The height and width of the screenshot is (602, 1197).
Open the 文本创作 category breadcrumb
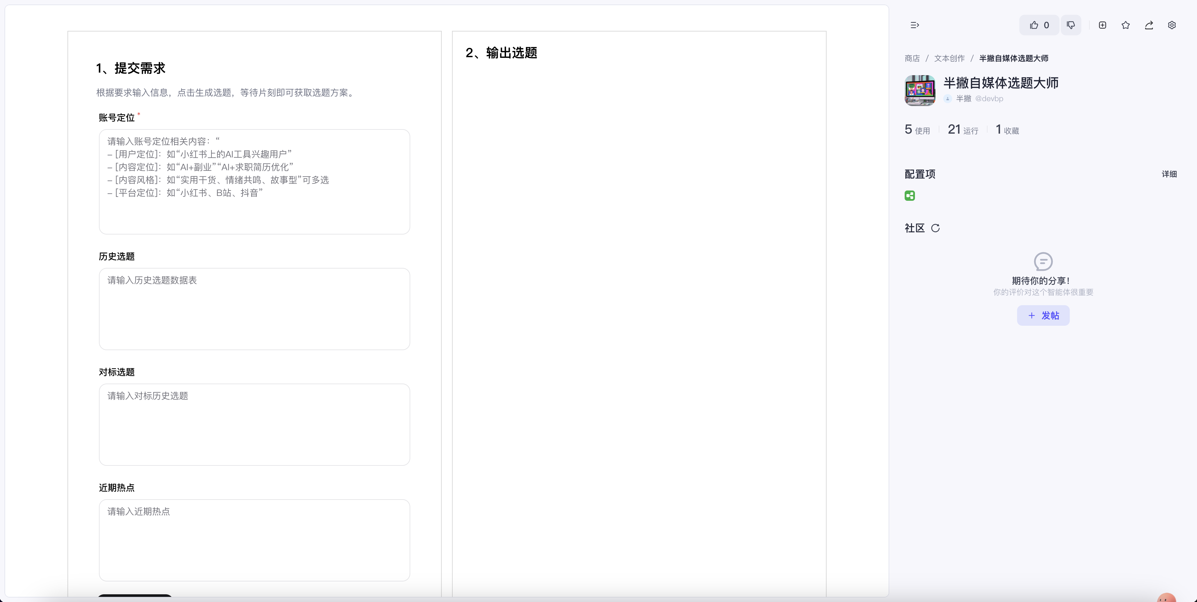[949, 58]
